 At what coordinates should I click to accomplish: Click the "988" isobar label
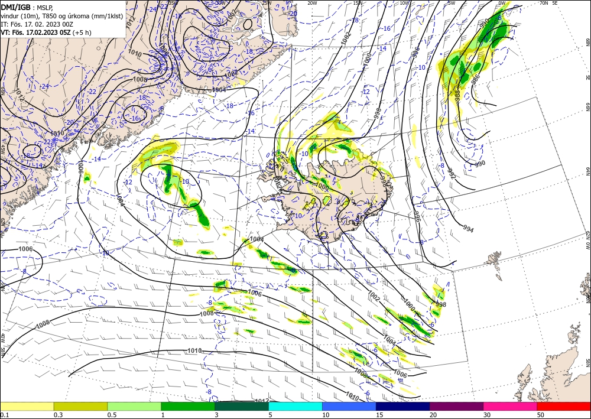457,96
